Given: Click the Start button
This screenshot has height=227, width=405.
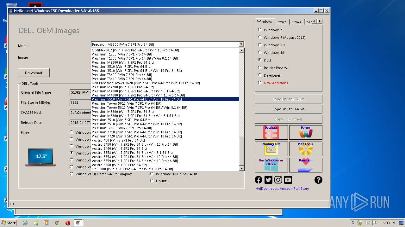Looking at the screenshot, I should point(9,223).
